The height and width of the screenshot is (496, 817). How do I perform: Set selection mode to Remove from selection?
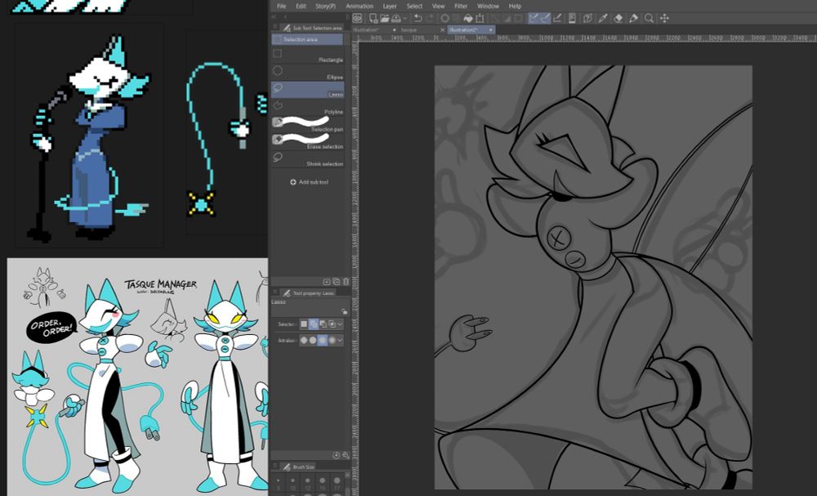pyautogui.click(x=323, y=324)
